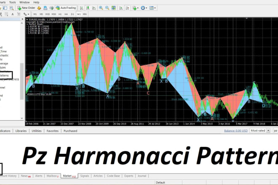Set timeframe to MN
Screen dimensions: 278x185
click(85, 14)
